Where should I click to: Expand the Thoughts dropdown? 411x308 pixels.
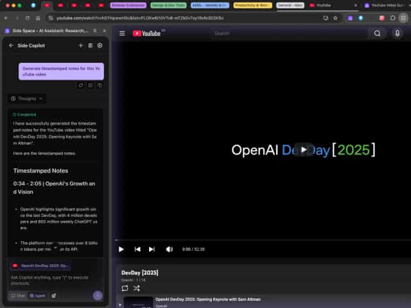(27, 99)
